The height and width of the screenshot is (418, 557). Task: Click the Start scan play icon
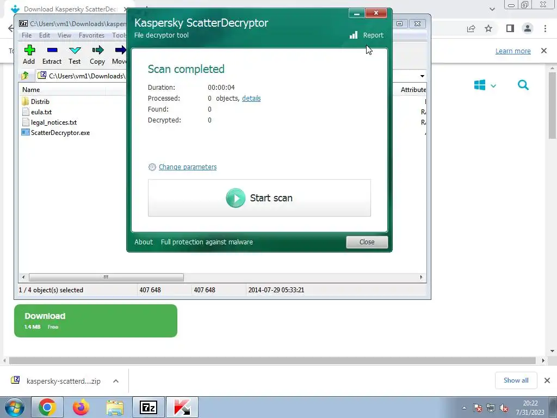(x=236, y=198)
